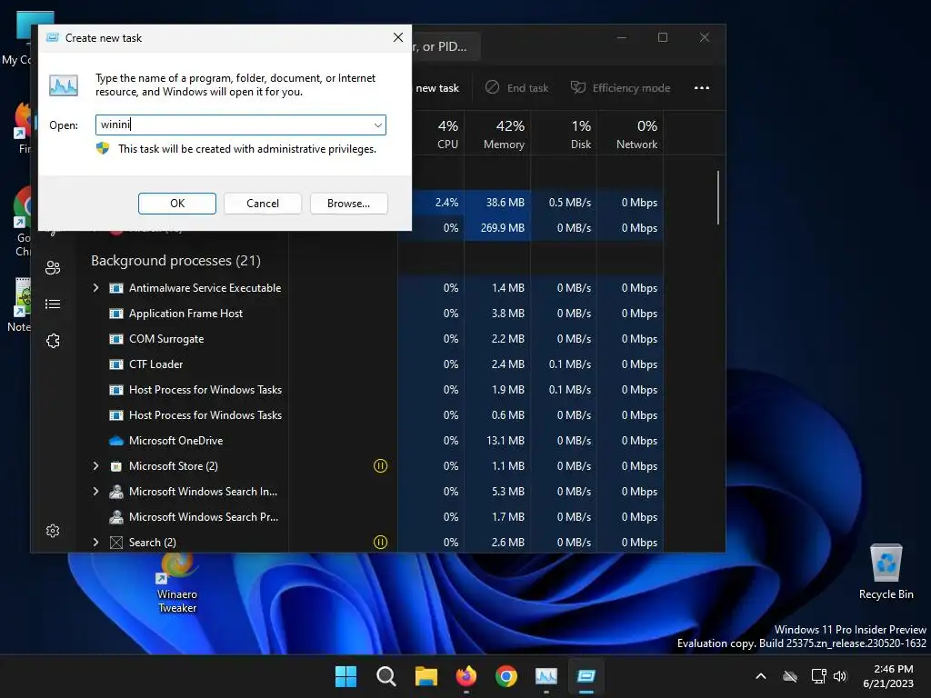The height and width of the screenshot is (698, 931).
Task: Click the UAC shield icon in dialog
Action: 103,148
